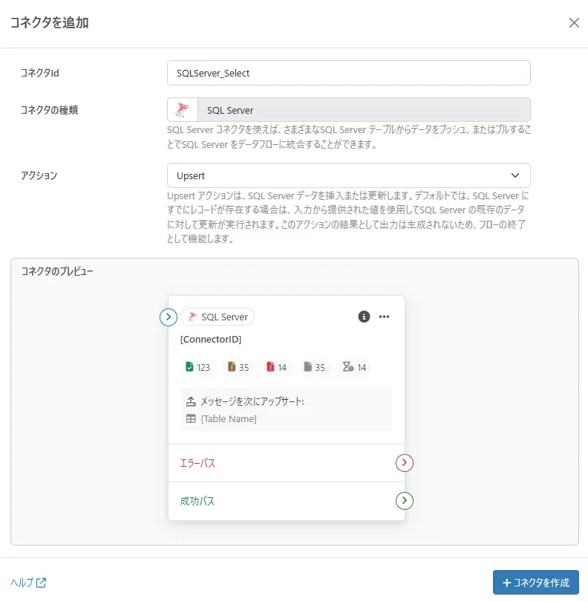The height and width of the screenshot is (602, 588).
Task: Click the コネクタを作成 button
Action: click(x=535, y=583)
